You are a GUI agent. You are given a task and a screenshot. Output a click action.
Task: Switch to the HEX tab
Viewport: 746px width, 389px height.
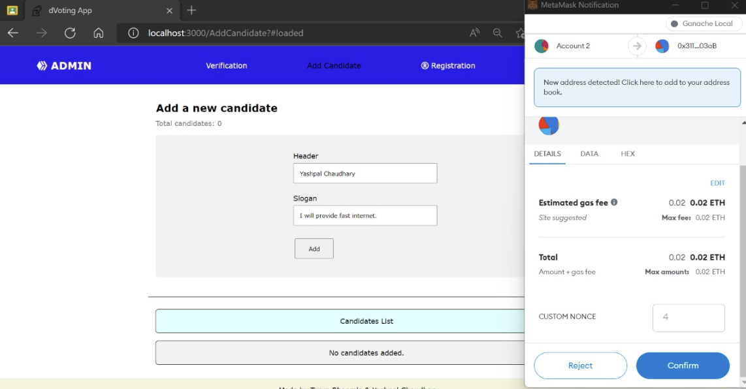(628, 153)
